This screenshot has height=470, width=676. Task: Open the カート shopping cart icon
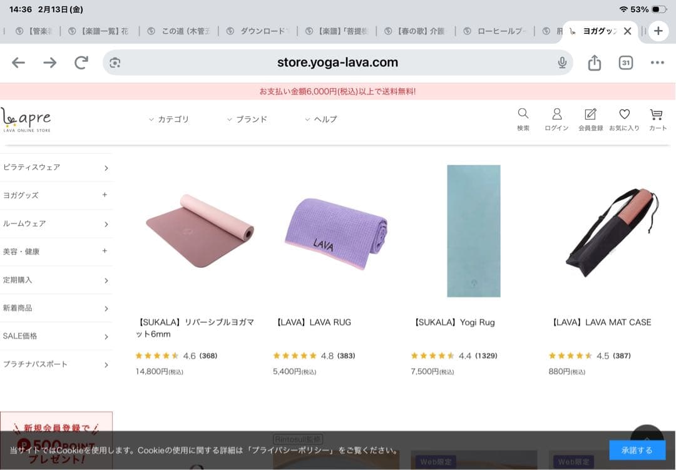656,119
